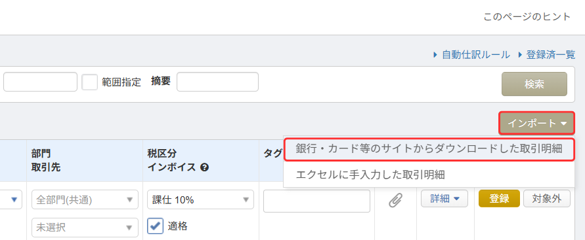
Task: Uncheck the 適格 checkbox
Action: pos(155,226)
